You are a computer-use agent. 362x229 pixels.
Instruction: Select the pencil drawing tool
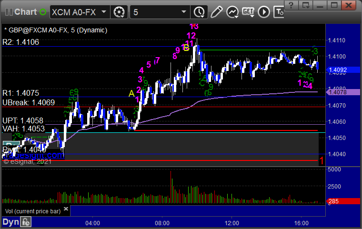[216, 12]
